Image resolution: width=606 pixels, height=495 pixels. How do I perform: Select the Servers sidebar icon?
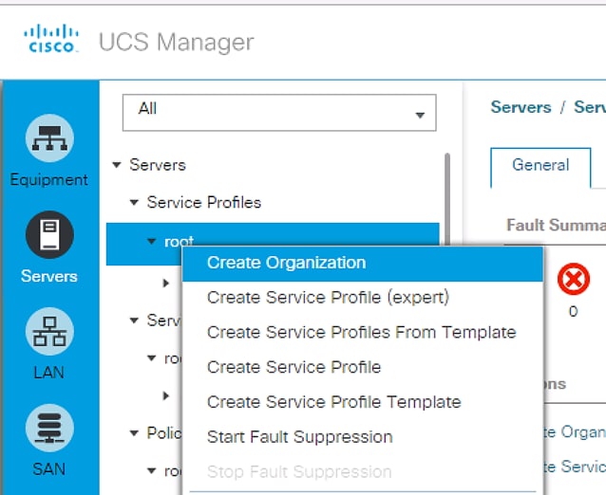point(49,235)
